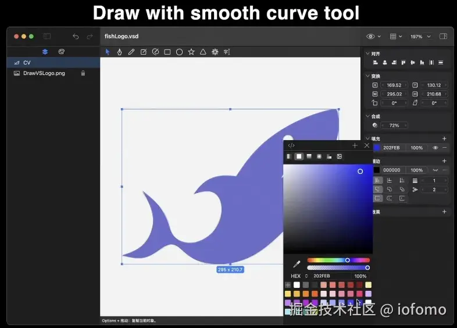Select the linear gradient fill type
Image resolution: width=457 pixels, height=328 pixels.
309,156
